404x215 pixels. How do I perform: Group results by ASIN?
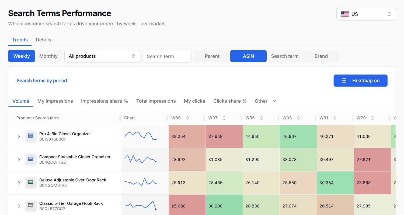tap(248, 56)
